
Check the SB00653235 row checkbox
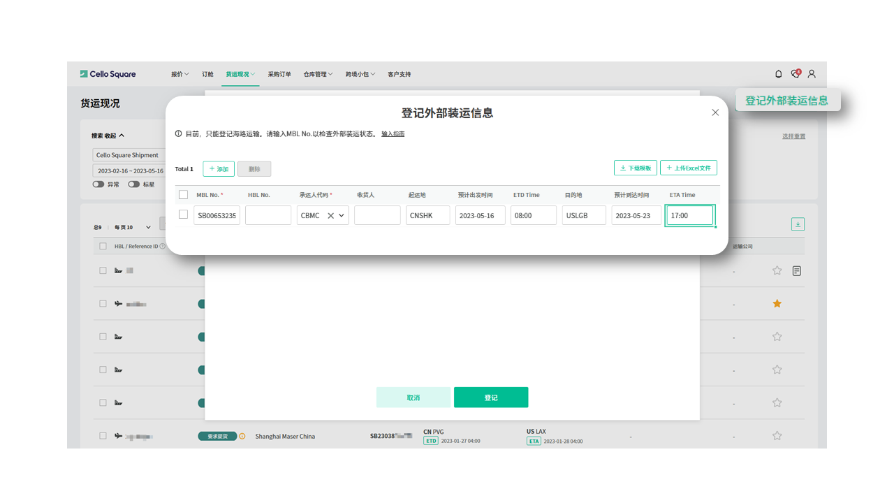click(x=183, y=215)
